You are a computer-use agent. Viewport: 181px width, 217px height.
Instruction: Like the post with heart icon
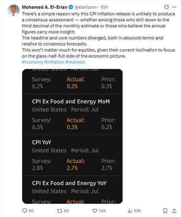tap(95, 211)
